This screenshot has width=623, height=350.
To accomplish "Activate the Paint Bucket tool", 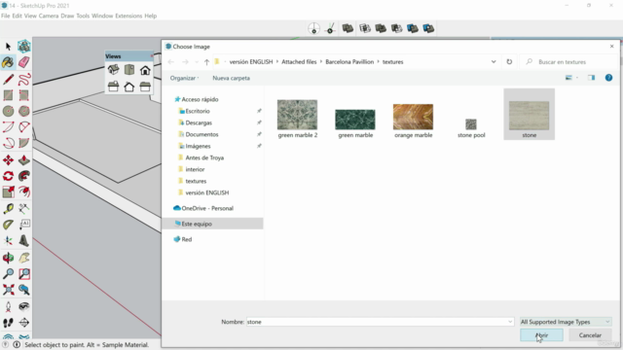I will pos(8,62).
